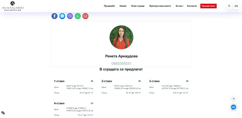Image resolution: width=242 pixels, height=118 pixels.
Task: Open Нови сгради menu item
Action: pos(138,6)
